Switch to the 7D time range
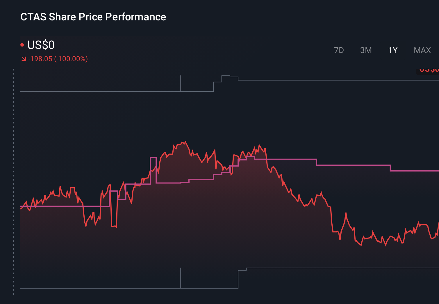This screenshot has width=439, height=304. [x=339, y=50]
